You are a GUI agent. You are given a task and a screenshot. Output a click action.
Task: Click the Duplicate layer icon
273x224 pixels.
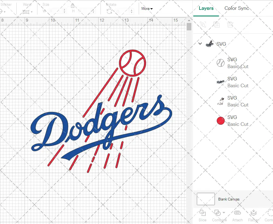coord(216,25)
